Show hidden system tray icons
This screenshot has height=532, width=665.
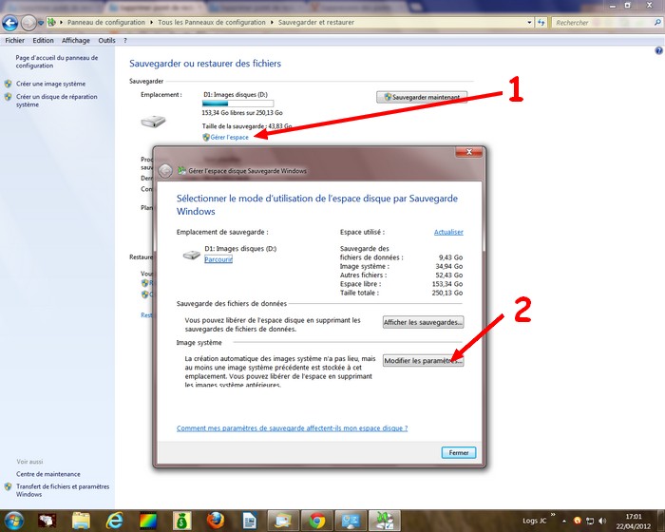pos(564,521)
